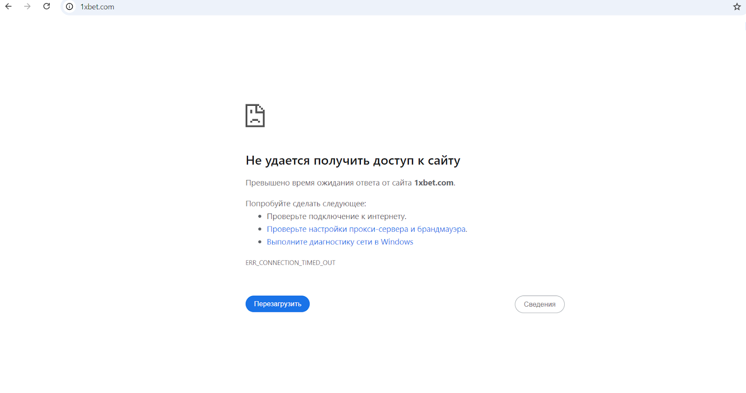Open the Сведения details button

click(539, 304)
